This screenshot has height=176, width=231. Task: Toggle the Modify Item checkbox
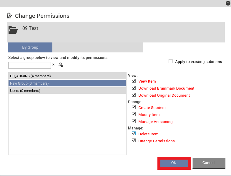pos(134,114)
